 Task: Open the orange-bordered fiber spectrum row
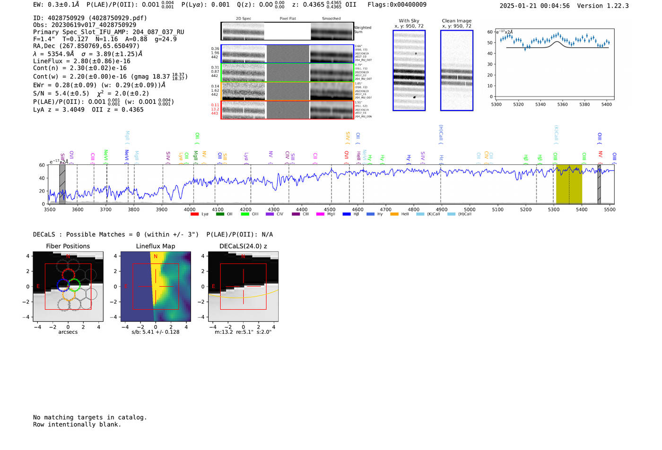click(287, 91)
